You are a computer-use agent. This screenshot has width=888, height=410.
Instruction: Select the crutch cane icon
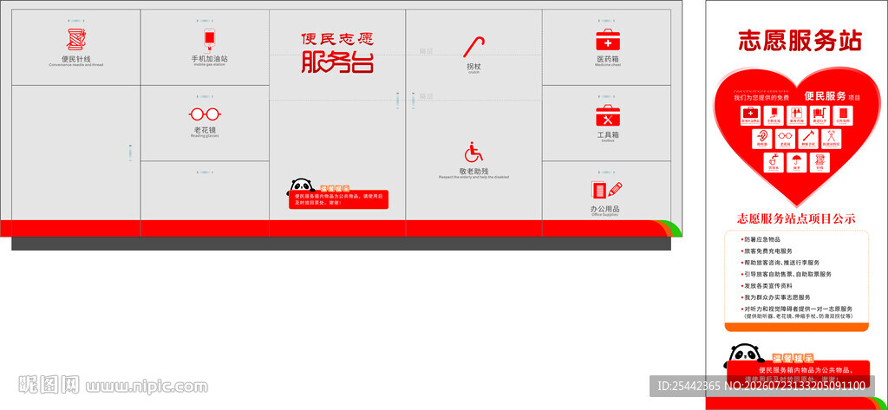(474, 47)
